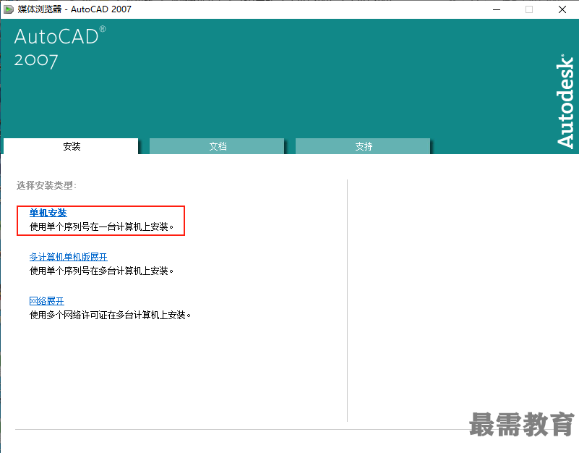Screen dimensions: 579x453
Task: Click the vertical Autodesk logo
Action: tap(565, 102)
